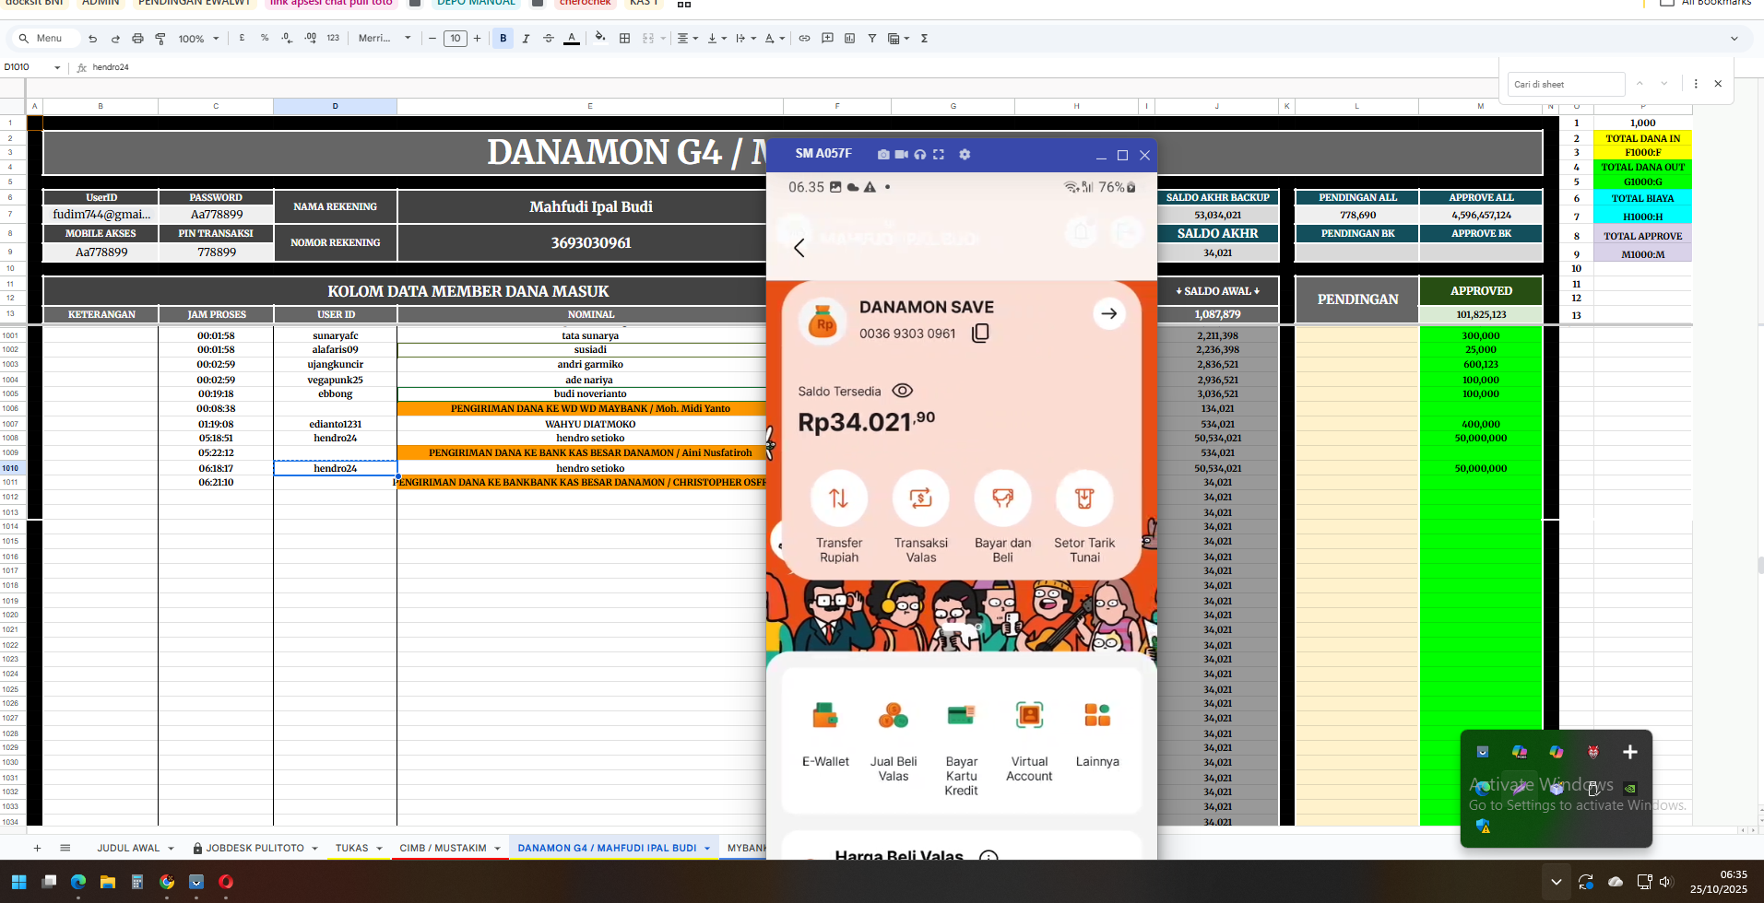This screenshot has height=903, width=1764.
Task: Click the Menu search box
Action: pyautogui.click(x=42, y=38)
